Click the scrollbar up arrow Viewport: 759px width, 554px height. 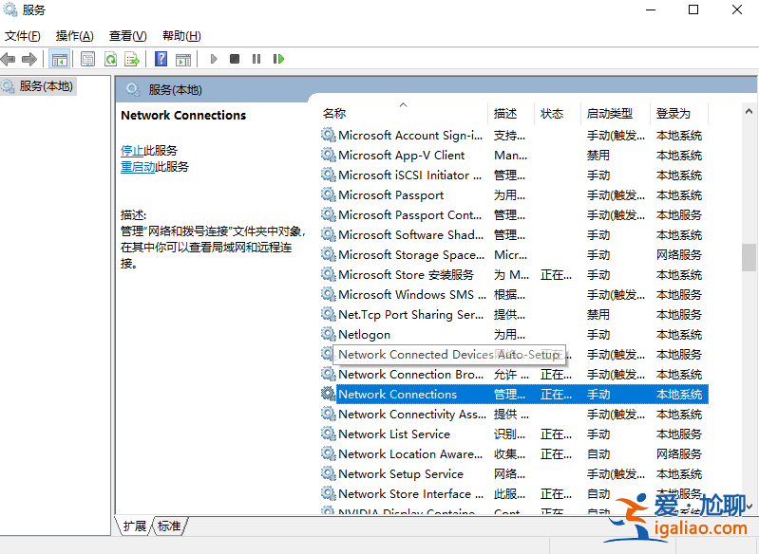749,112
